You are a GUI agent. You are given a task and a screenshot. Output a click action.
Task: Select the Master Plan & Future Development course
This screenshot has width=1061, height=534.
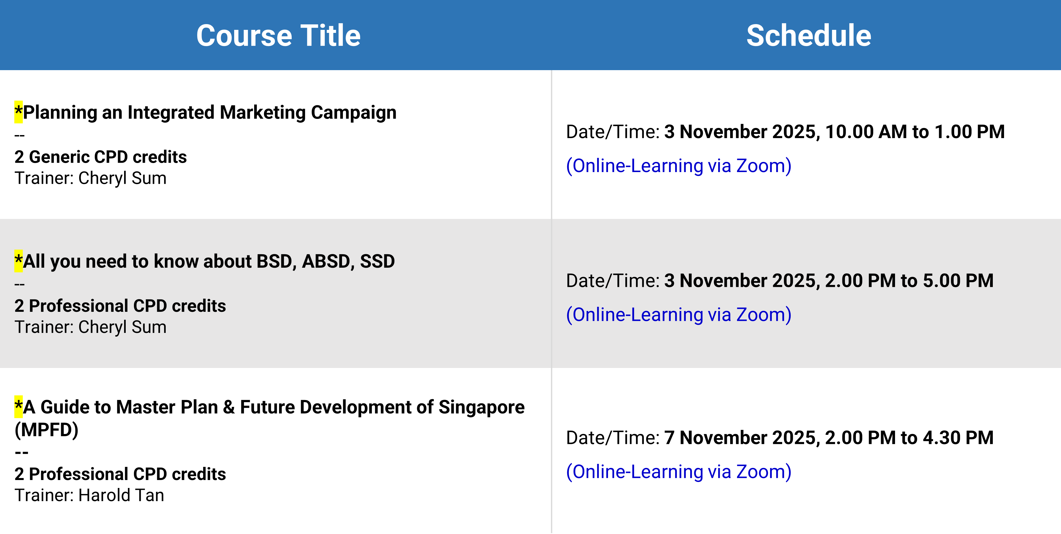click(x=274, y=407)
